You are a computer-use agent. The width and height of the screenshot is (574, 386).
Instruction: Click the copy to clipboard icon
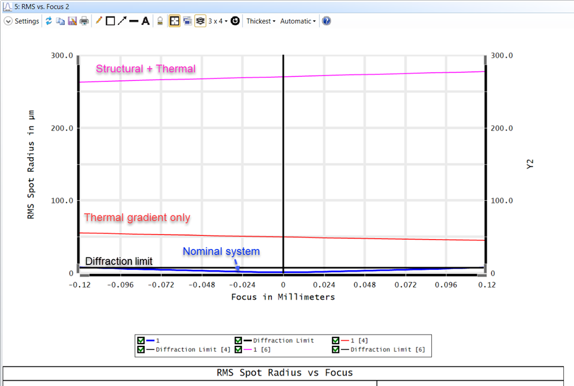tap(61, 21)
